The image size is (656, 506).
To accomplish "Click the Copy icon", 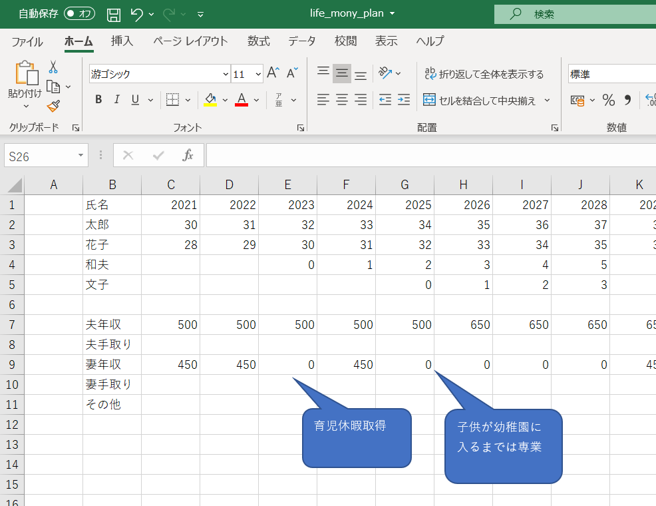I will (x=53, y=87).
